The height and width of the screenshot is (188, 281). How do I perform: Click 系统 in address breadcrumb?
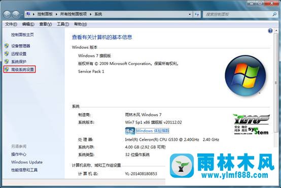pos(98,14)
